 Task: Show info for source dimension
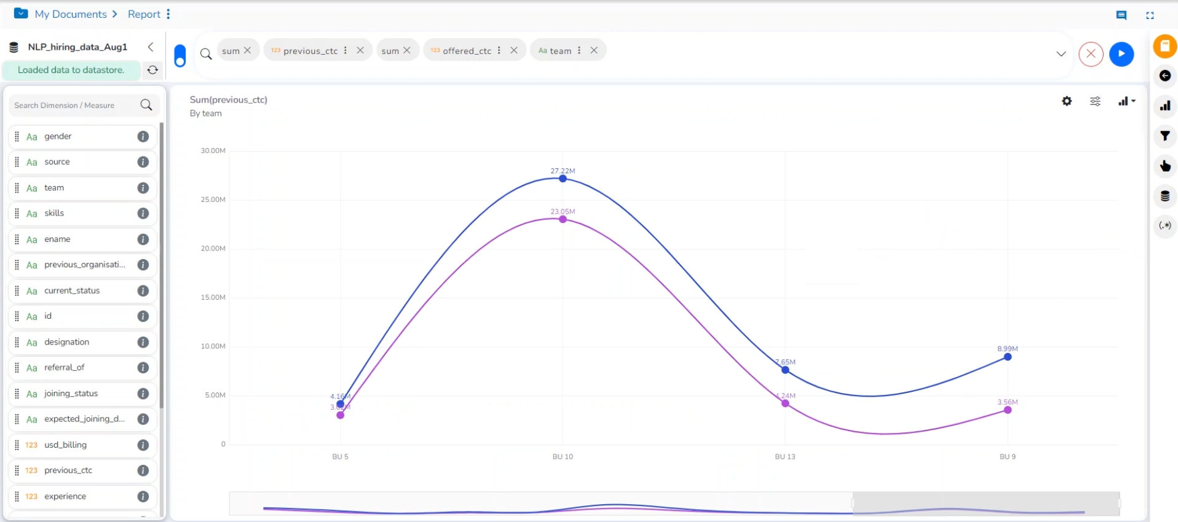pyautogui.click(x=143, y=162)
